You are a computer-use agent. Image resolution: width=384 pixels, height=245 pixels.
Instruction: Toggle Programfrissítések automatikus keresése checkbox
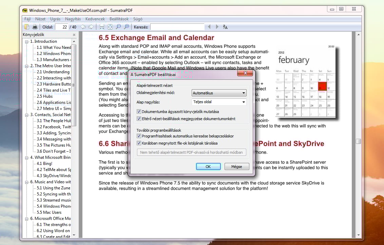click(x=139, y=136)
